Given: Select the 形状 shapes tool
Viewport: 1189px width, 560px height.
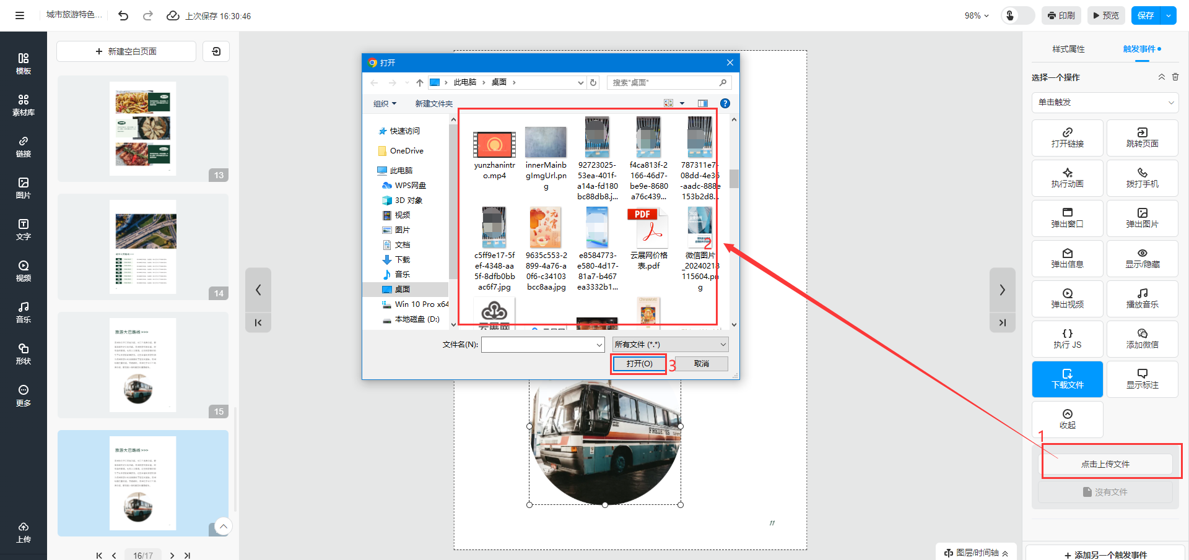Looking at the screenshot, I should (23, 354).
